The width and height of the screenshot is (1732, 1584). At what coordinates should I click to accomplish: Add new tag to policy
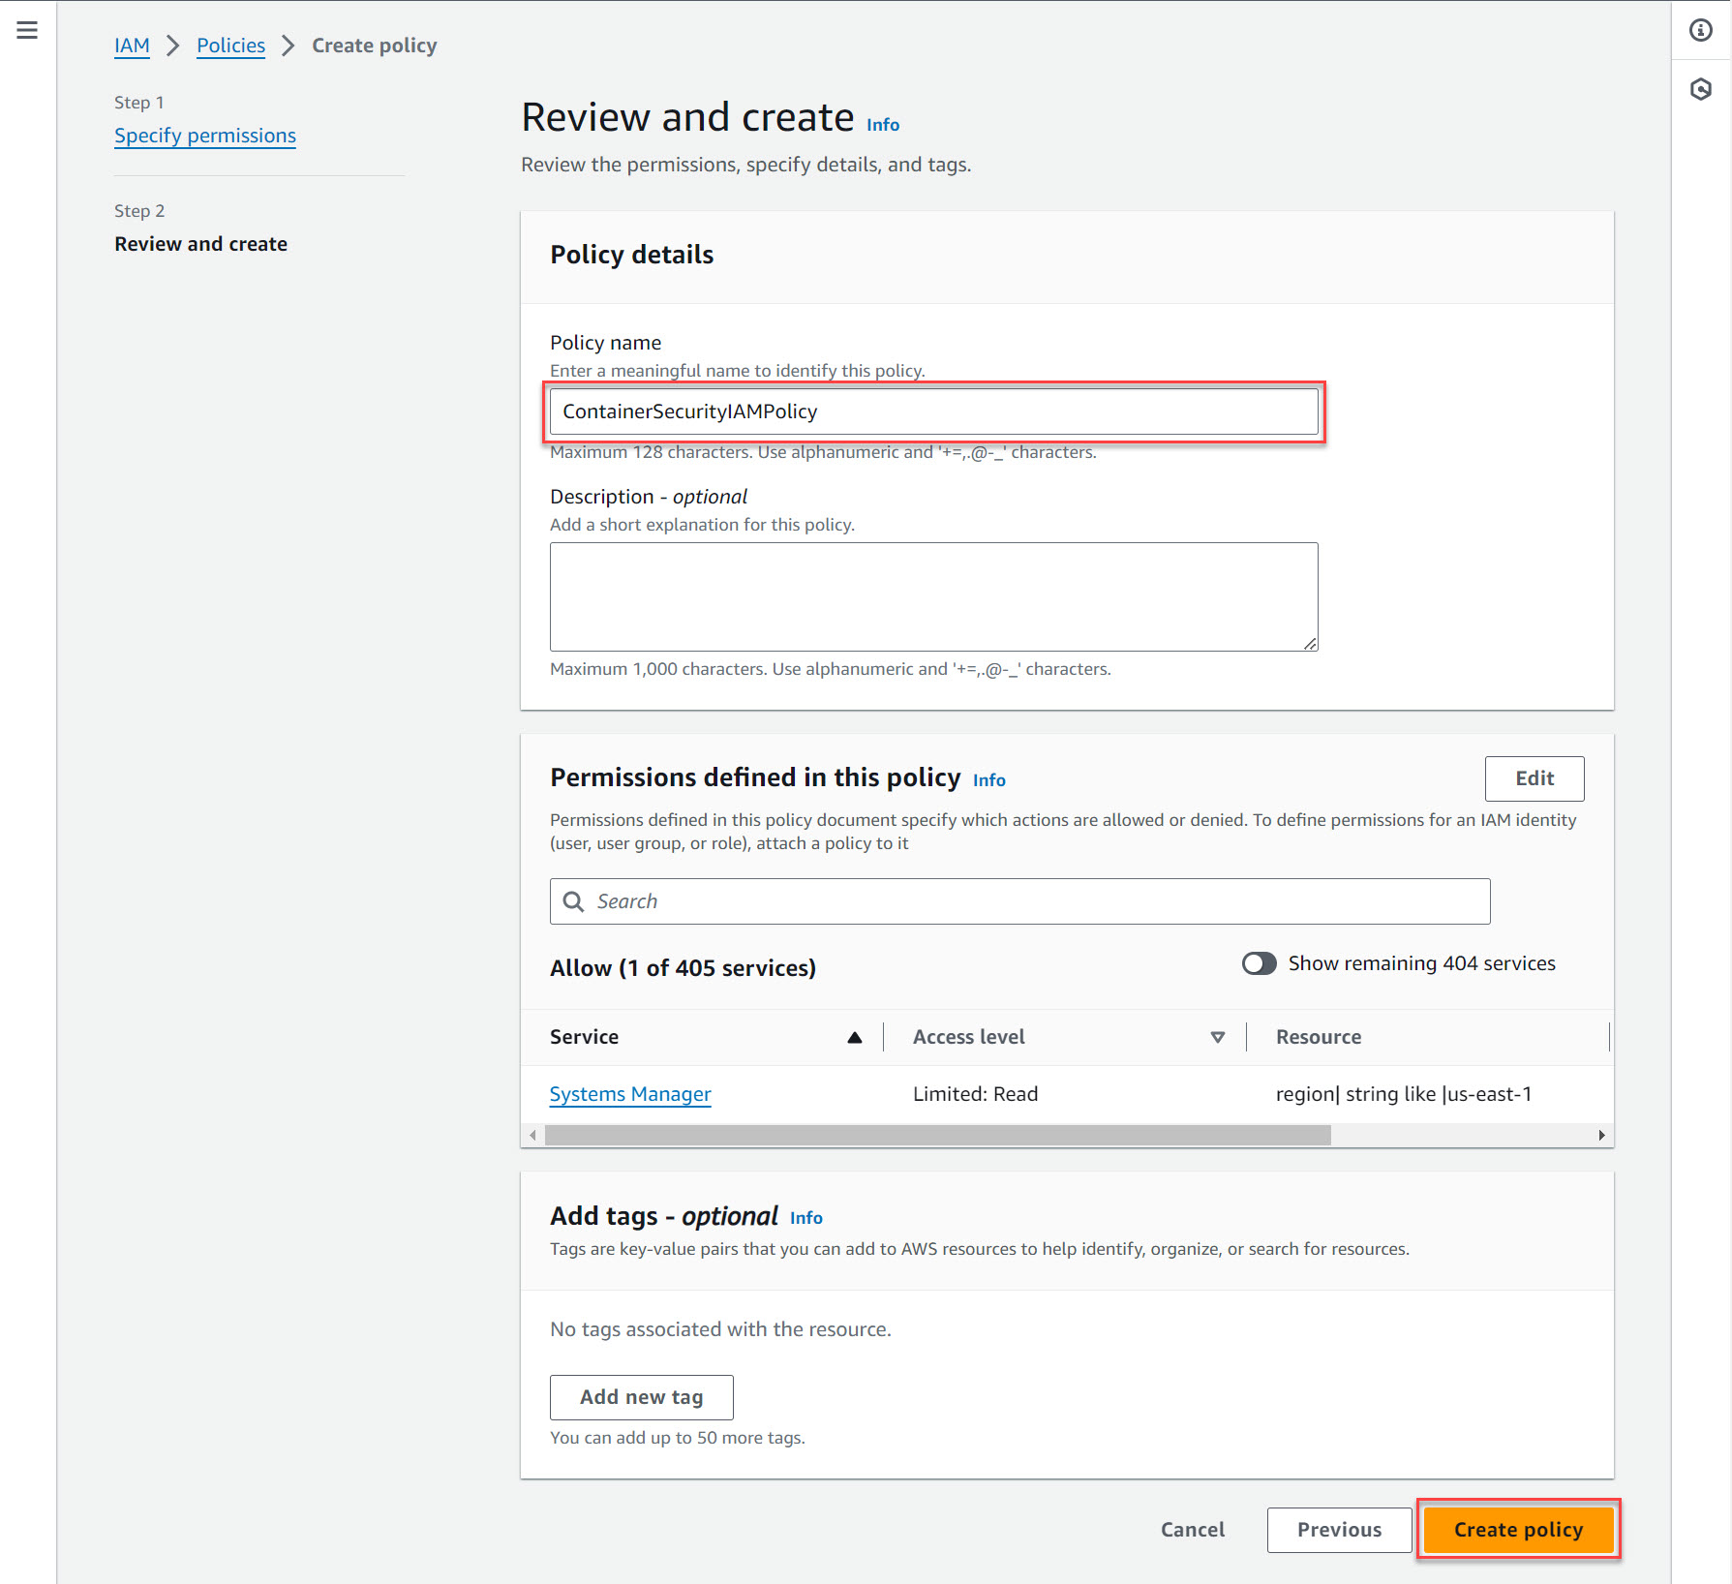641,1397
